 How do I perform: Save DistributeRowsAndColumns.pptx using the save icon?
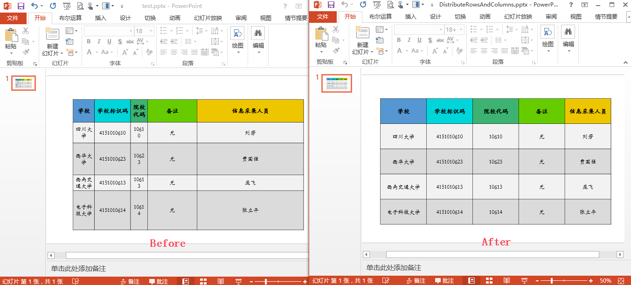pos(331,5)
